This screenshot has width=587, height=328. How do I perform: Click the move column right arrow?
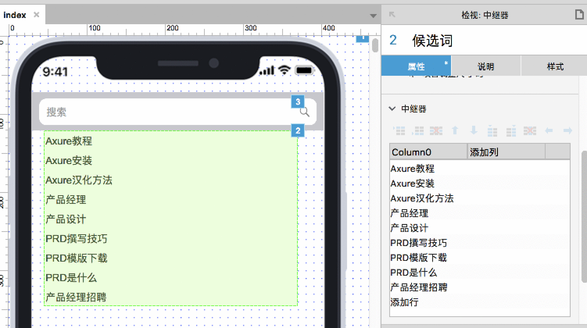568,130
